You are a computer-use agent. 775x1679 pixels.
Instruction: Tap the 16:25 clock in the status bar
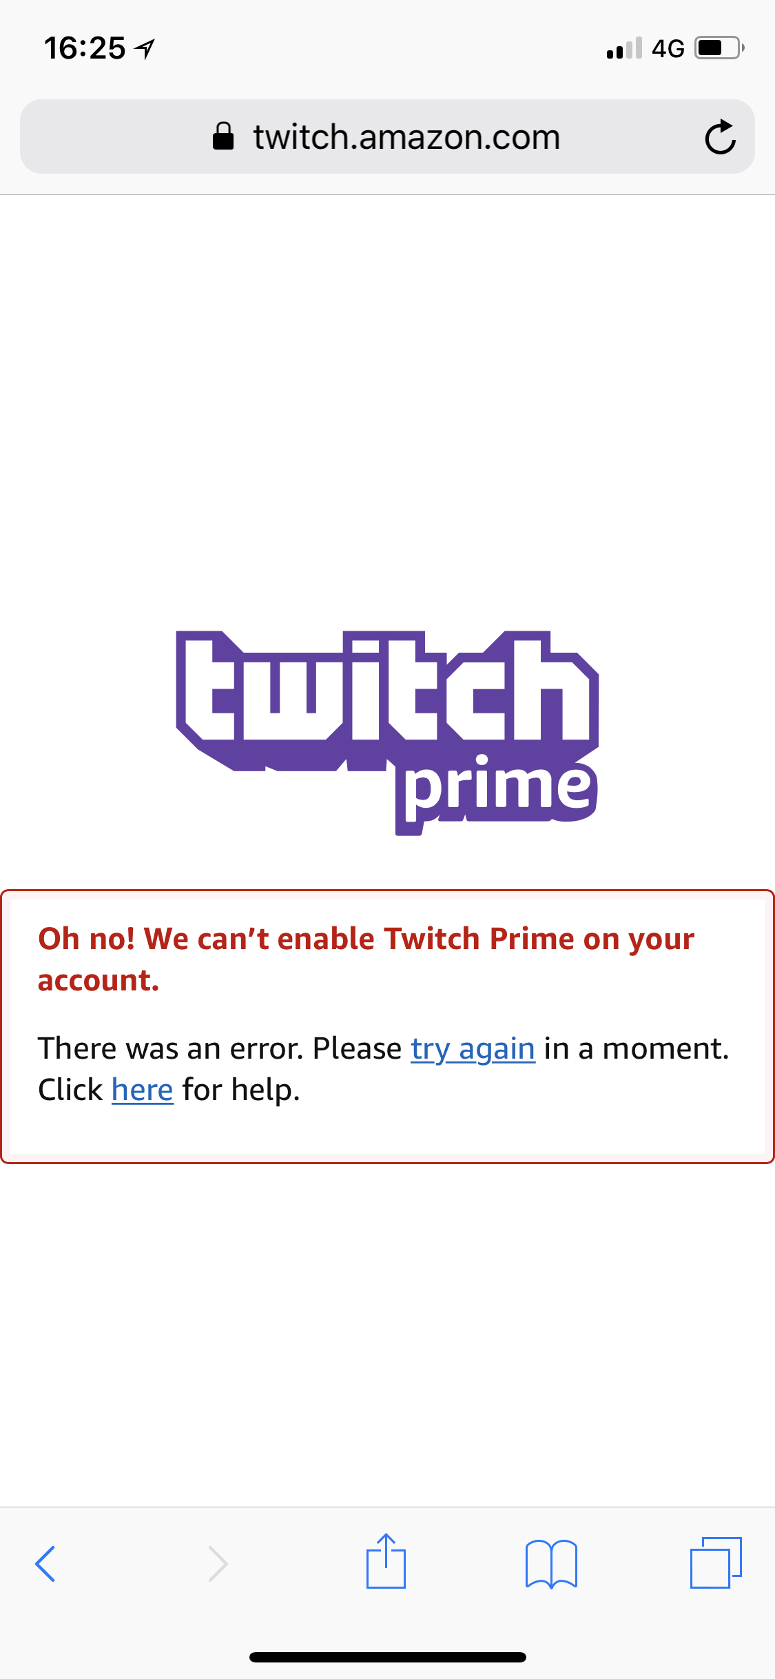click(x=85, y=48)
